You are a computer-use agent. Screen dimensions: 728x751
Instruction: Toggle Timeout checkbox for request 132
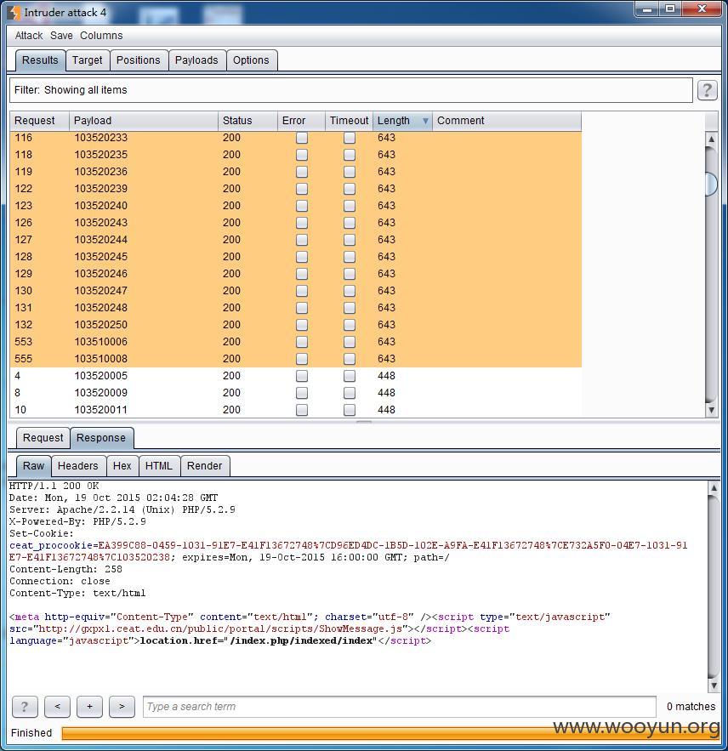pos(350,325)
